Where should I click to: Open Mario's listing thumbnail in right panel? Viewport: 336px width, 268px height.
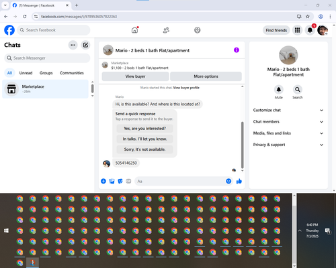click(x=288, y=55)
